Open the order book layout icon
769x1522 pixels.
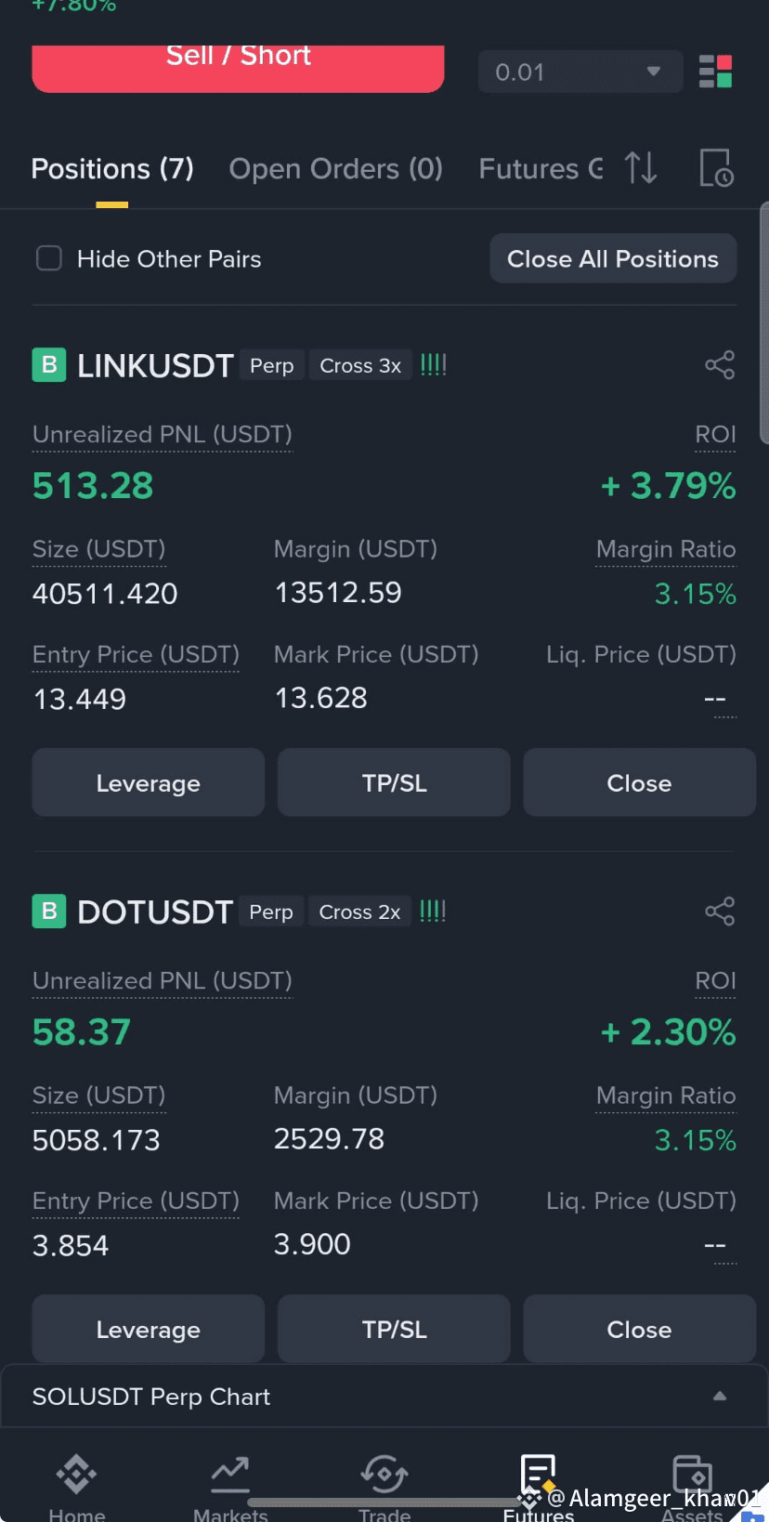coord(715,72)
